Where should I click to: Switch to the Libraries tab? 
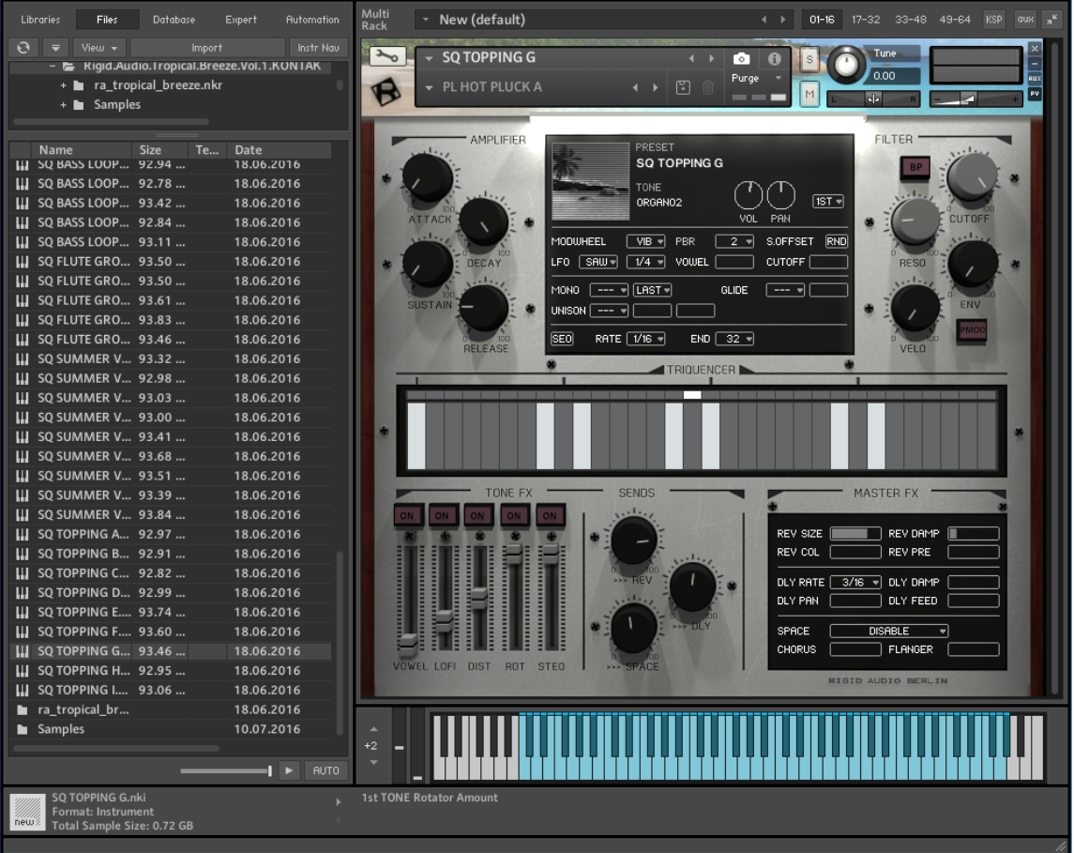pyautogui.click(x=39, y=19)
